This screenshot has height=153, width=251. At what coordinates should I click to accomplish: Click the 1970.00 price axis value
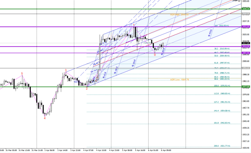246,95
